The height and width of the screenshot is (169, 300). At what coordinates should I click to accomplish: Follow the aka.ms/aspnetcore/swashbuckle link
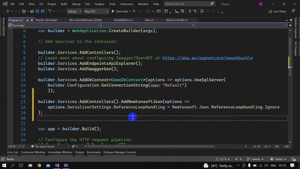point(208,58)
